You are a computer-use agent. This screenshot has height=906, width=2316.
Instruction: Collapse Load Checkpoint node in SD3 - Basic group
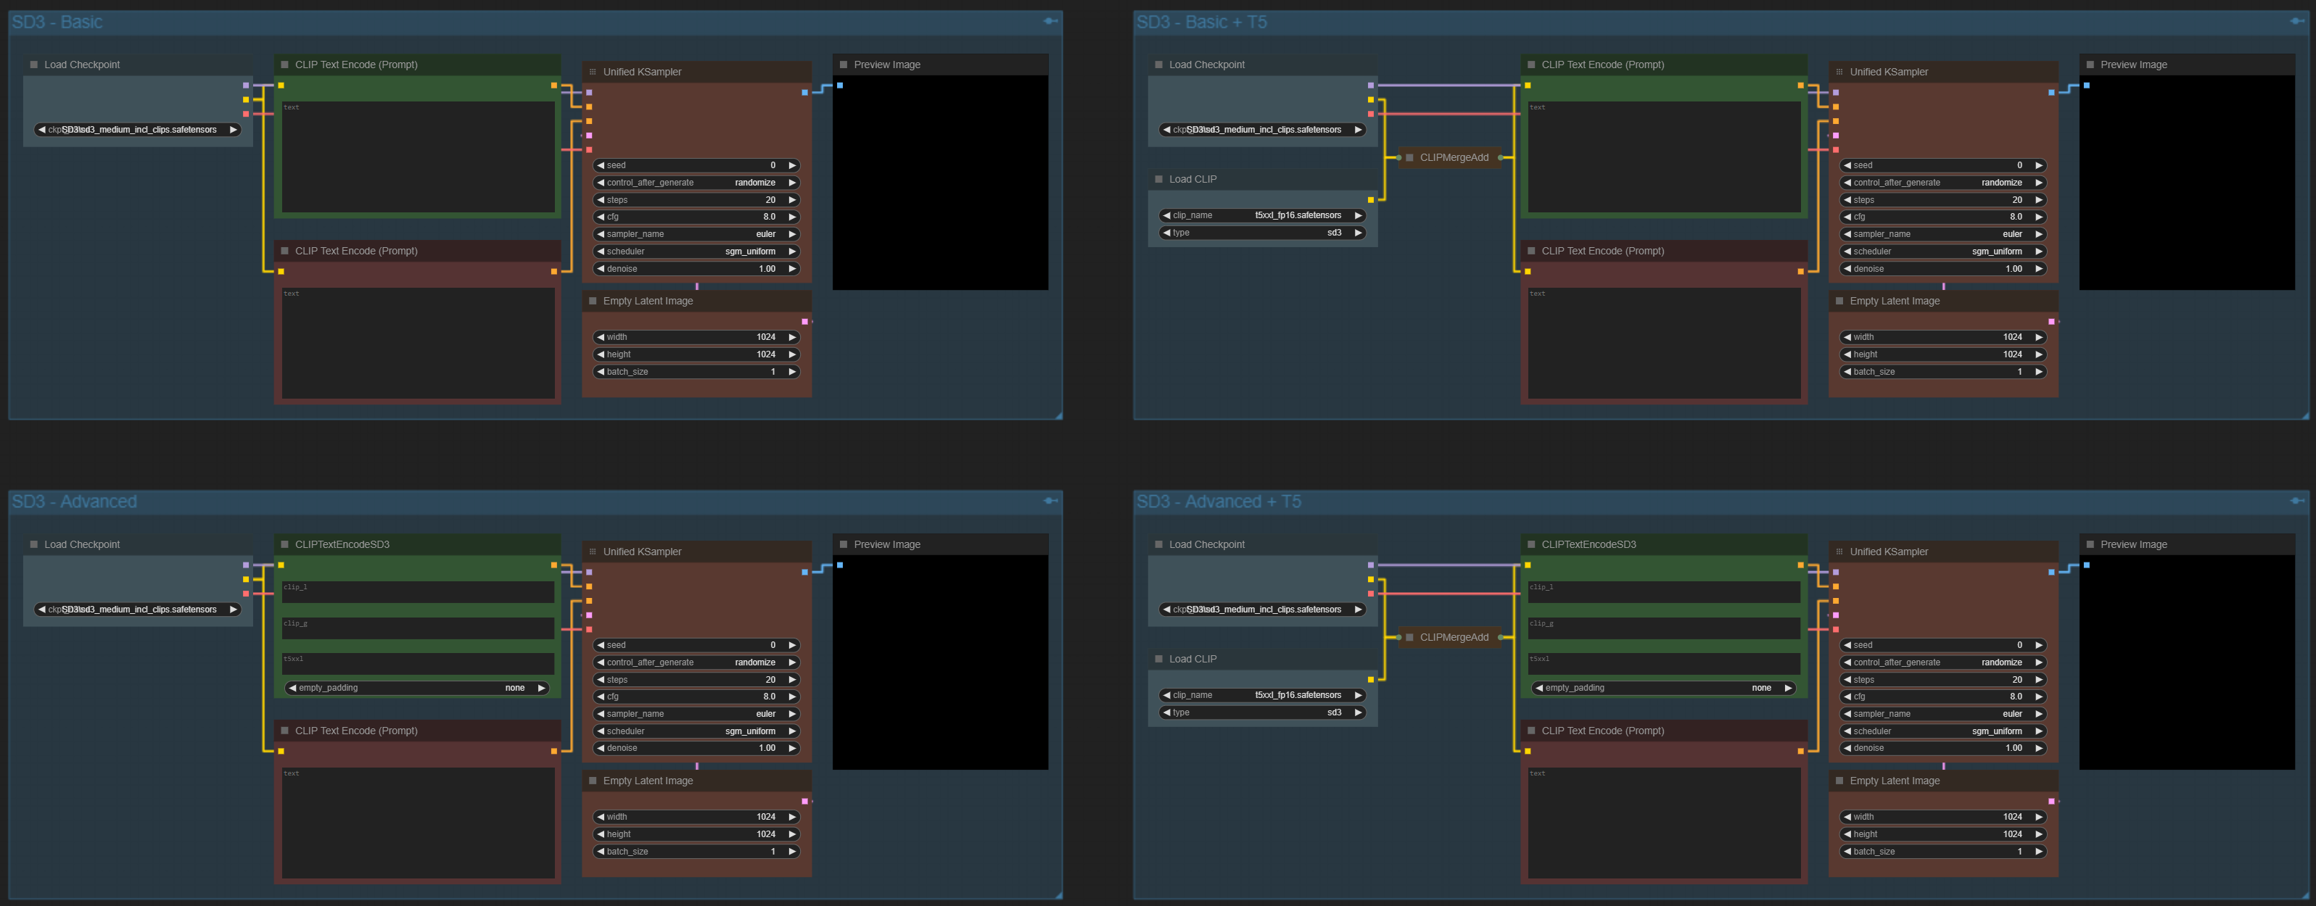point(34,65)
